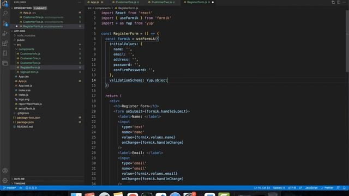Click the '1 unsaved' badge in Open Editors
The height and width of the screenshot is (196, 349).
[x=40, y=8]
